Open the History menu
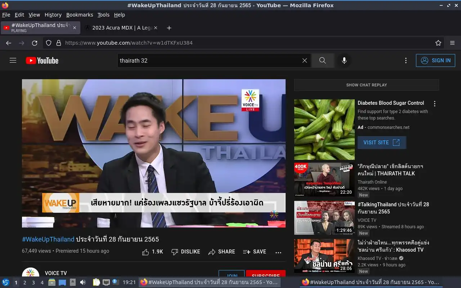The height and width of the screenshot is (288, 461). tap(53, 15)
